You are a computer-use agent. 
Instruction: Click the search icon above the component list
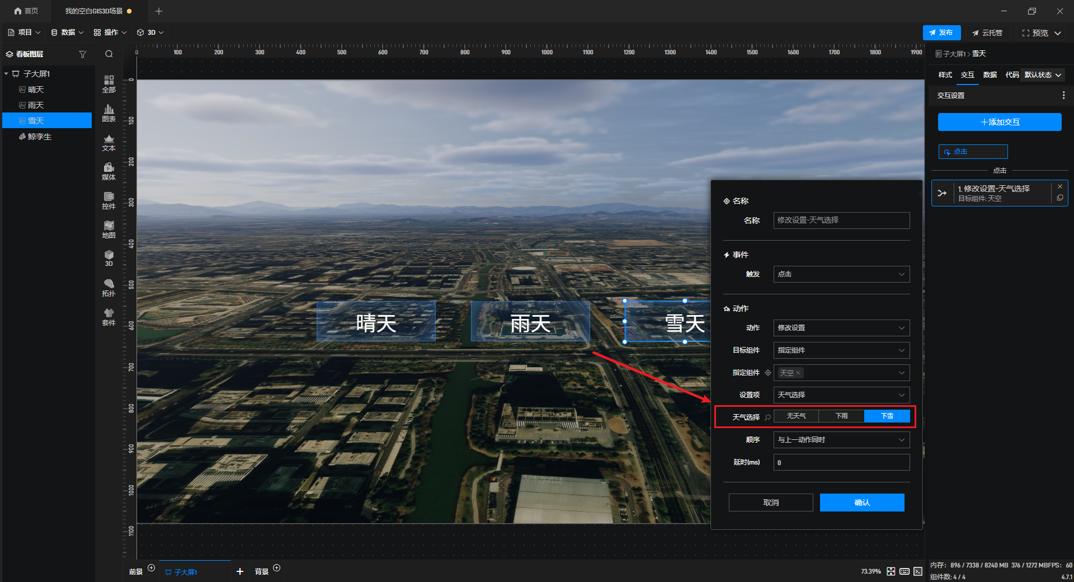coord(109,54)
